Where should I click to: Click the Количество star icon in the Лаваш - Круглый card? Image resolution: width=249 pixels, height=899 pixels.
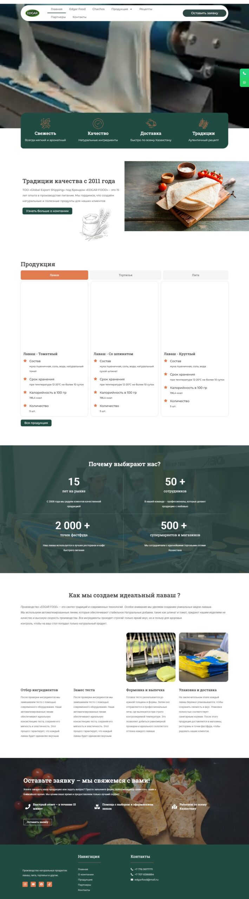click(165, 401)
